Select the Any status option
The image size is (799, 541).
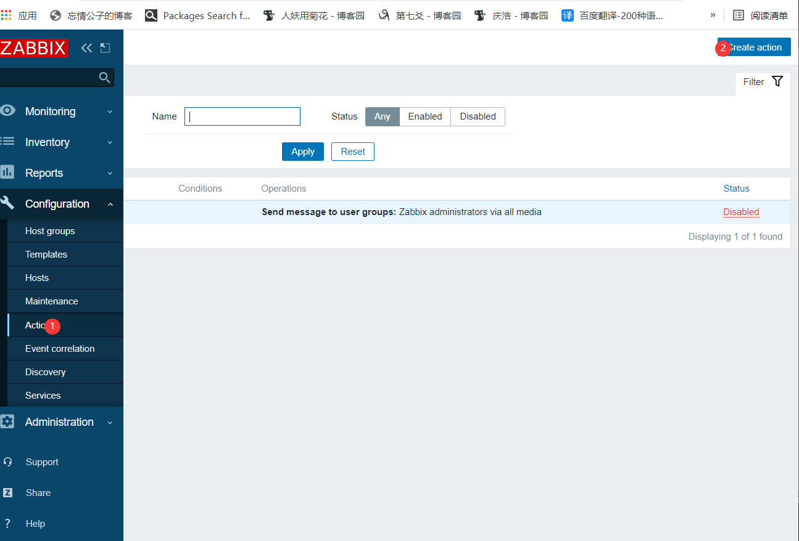coord(383,116)
